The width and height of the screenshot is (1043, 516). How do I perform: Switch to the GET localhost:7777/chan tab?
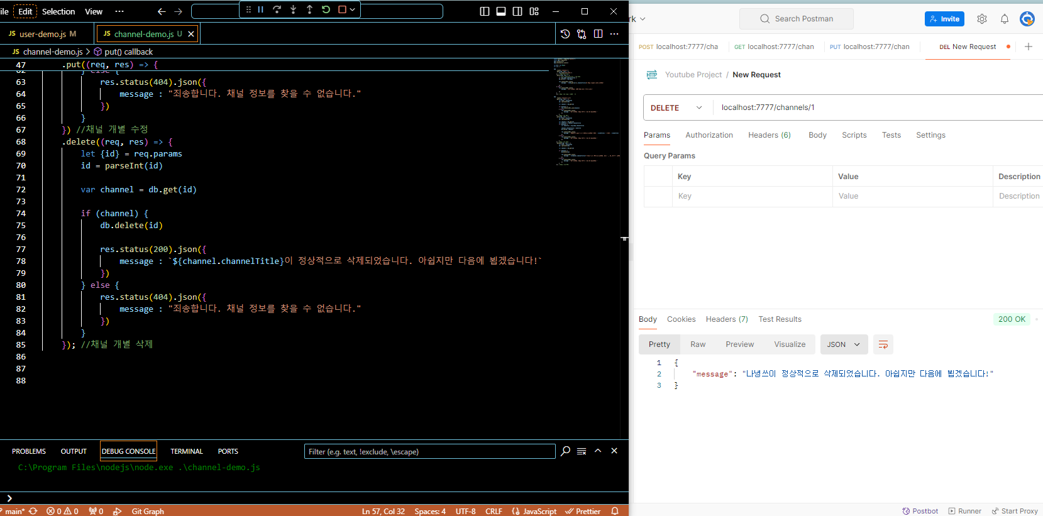774,47
